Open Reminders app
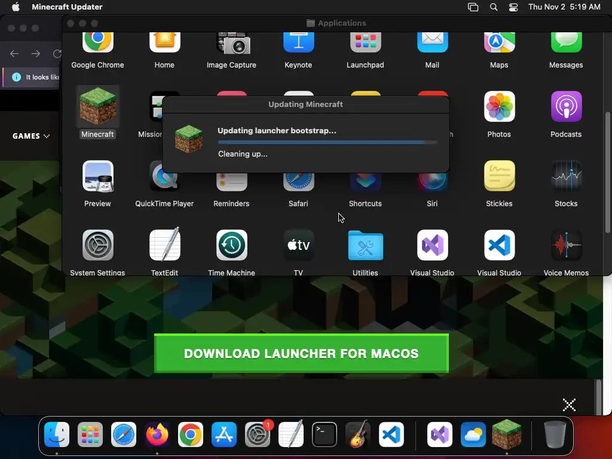The image size is (612, 459). click(231, 182)
